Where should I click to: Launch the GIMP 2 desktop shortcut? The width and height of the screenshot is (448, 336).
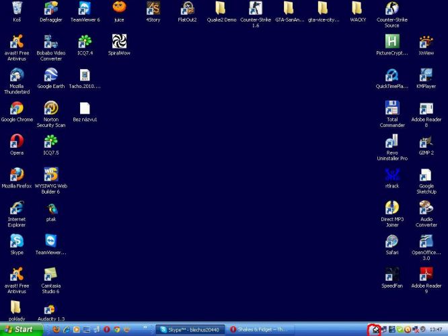pos(426,144)
